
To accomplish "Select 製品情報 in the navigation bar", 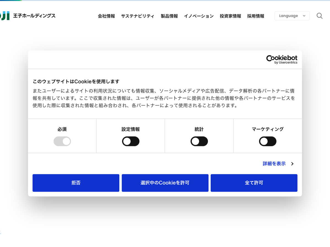I will coord(169,16).
